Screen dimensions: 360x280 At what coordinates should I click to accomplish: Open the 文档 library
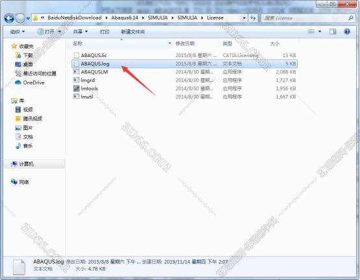click(28, 137)
